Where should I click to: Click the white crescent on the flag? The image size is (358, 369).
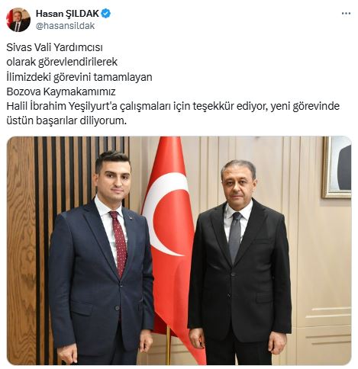point(163,213)
